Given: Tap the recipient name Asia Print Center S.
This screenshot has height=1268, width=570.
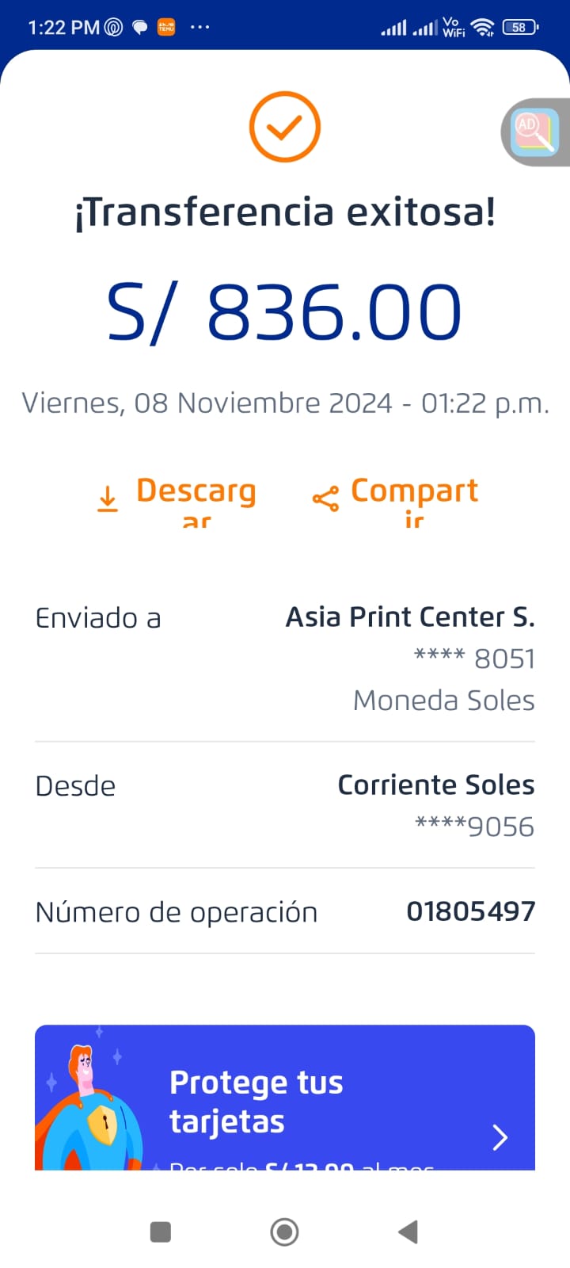Looking at the screenshot, I should 410,617.
